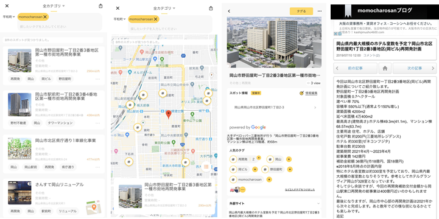Tap the 営業中 status badge
This screenshot has width=439, height=219.
pyautogui.click(x=256, y=93)
